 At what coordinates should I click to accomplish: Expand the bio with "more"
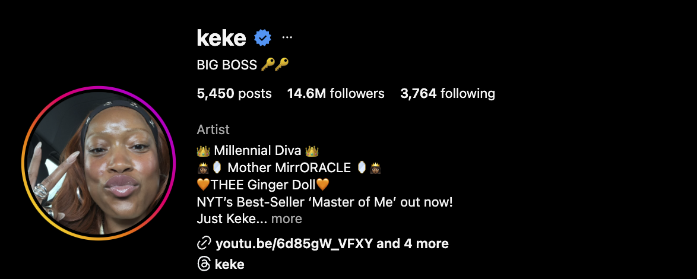coord(287,219)
